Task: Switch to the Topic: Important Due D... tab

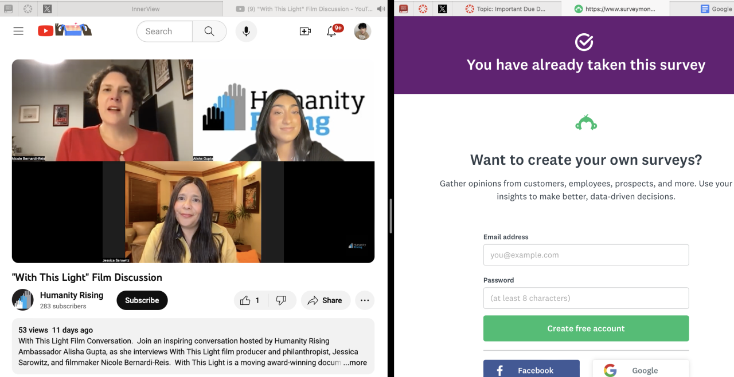Action: [506, 9]
